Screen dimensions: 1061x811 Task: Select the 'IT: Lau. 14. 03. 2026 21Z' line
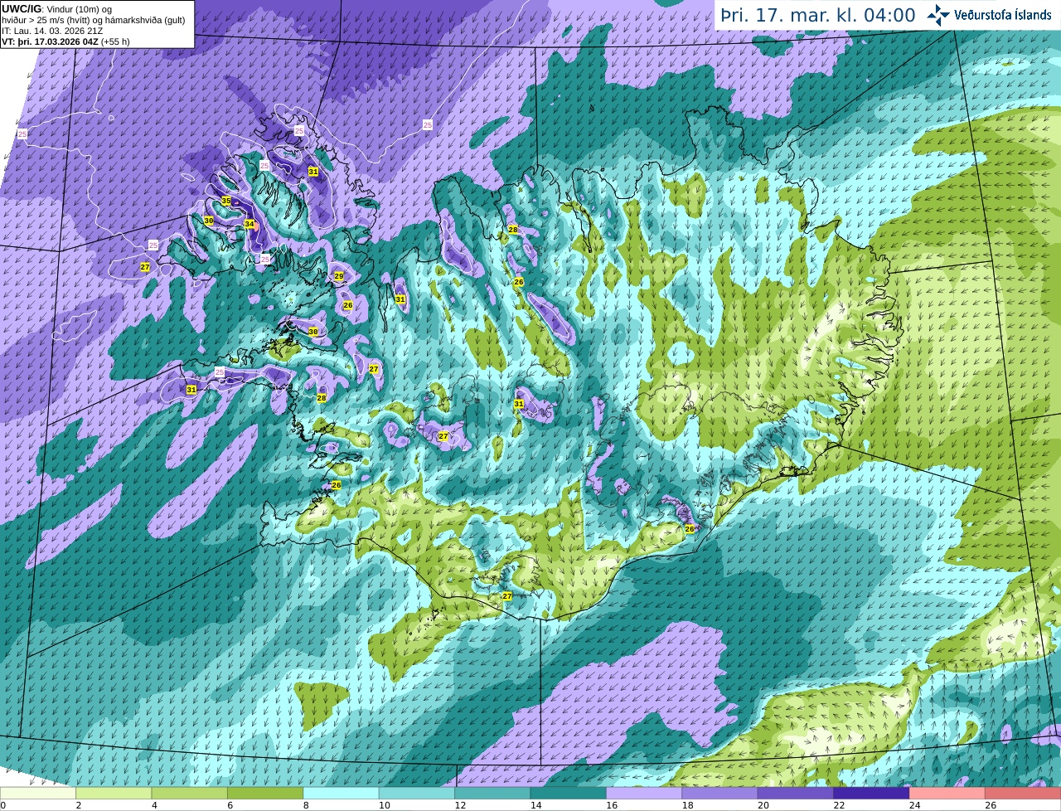point(52,31)
